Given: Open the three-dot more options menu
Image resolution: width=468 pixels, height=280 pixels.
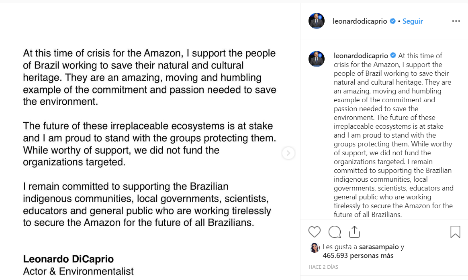Looking at the screenshot, I should click(456, 21).
